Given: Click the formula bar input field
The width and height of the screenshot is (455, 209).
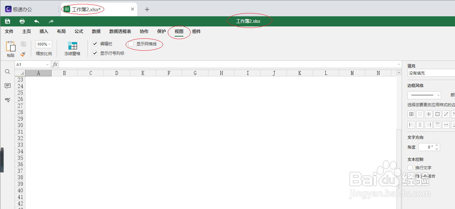Looking at the screenshot, I should point(227,64).
